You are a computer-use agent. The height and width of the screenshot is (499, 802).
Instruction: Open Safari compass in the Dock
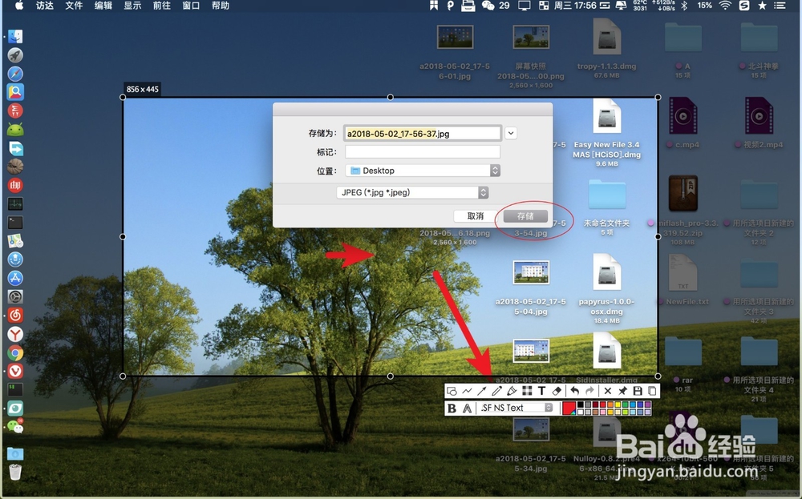click(x=15, y=74)
